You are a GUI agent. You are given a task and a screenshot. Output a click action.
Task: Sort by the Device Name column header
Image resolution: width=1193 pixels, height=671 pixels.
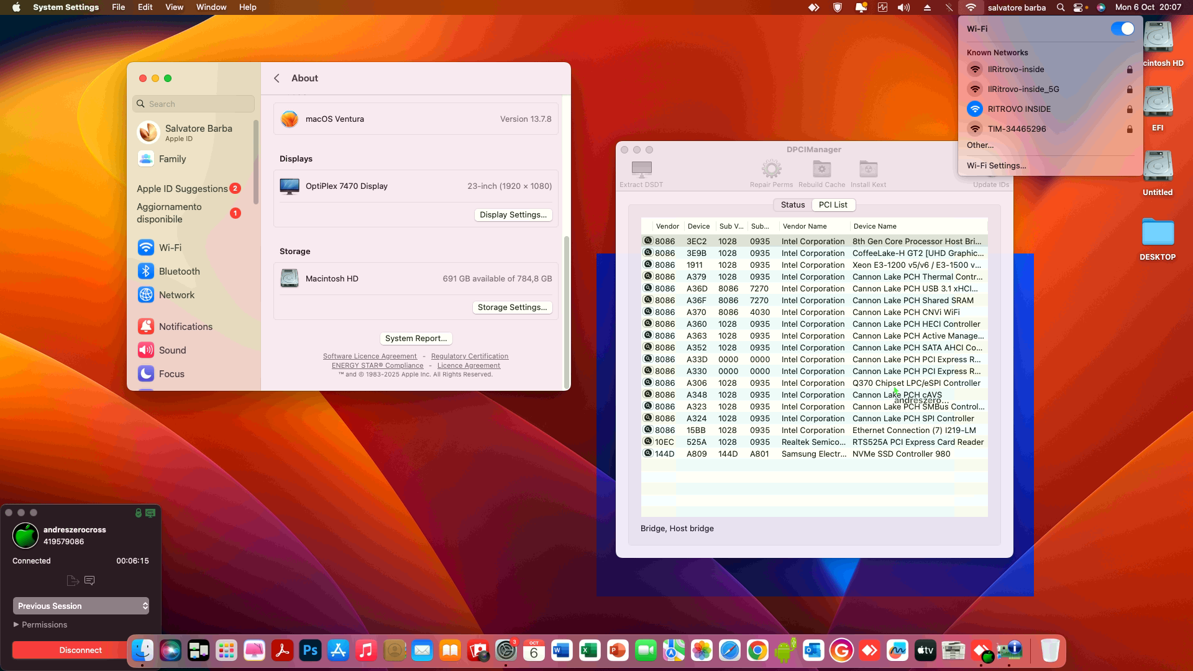(x=918, y=226)
